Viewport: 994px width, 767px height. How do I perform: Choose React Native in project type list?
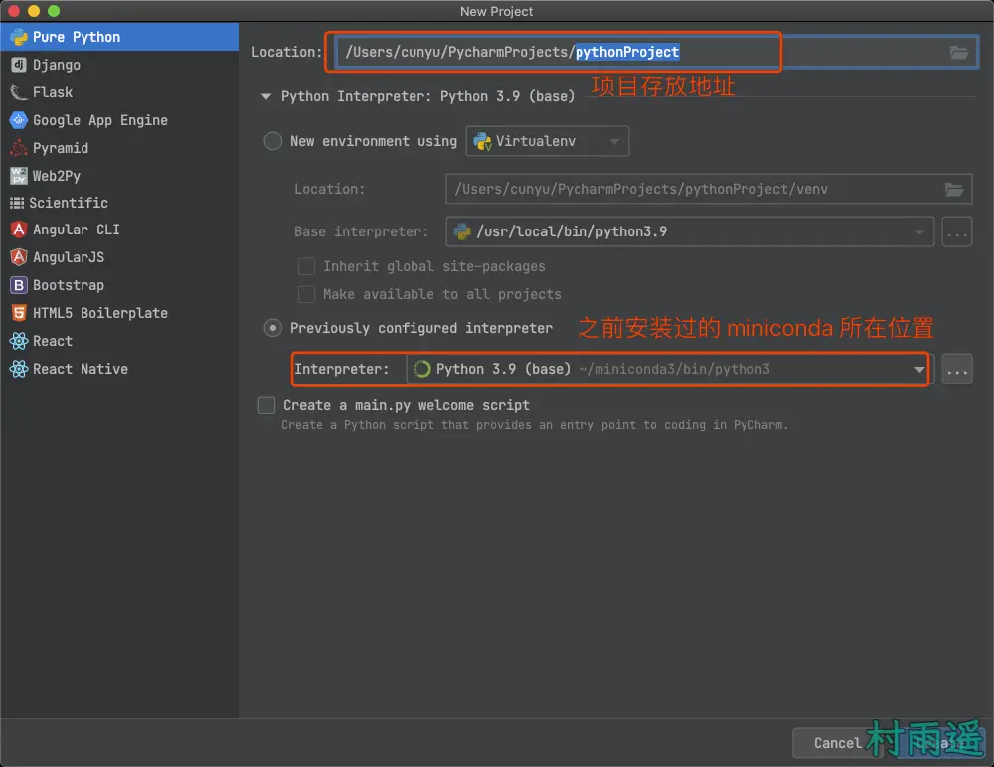(x=80, y=369)
